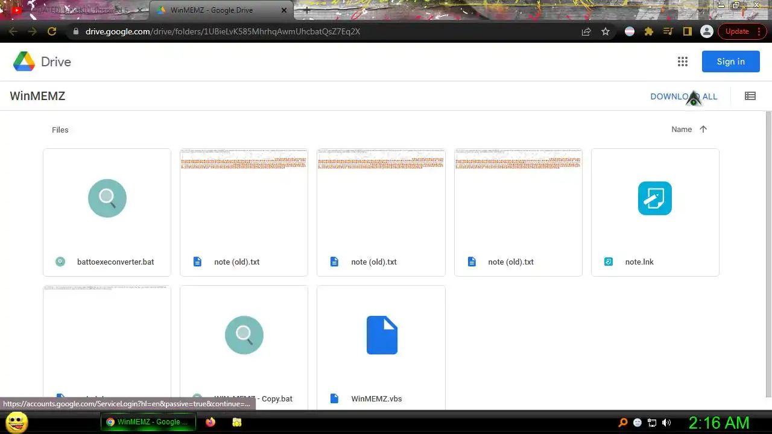
Task: Go back to the previous page
Action: [13, 31]
